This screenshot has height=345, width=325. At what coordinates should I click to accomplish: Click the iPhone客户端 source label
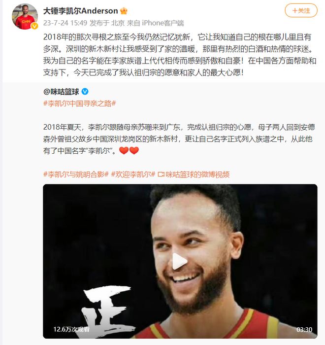pos(163,23)
